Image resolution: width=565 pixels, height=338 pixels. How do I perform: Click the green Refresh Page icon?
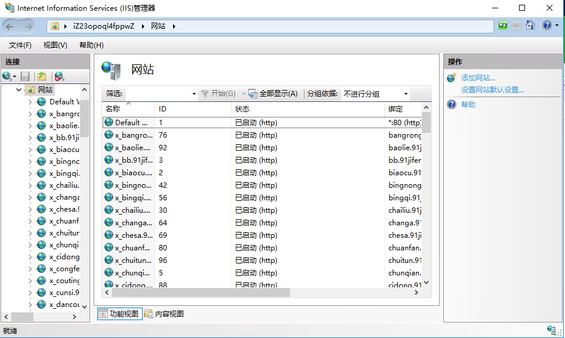503,25
